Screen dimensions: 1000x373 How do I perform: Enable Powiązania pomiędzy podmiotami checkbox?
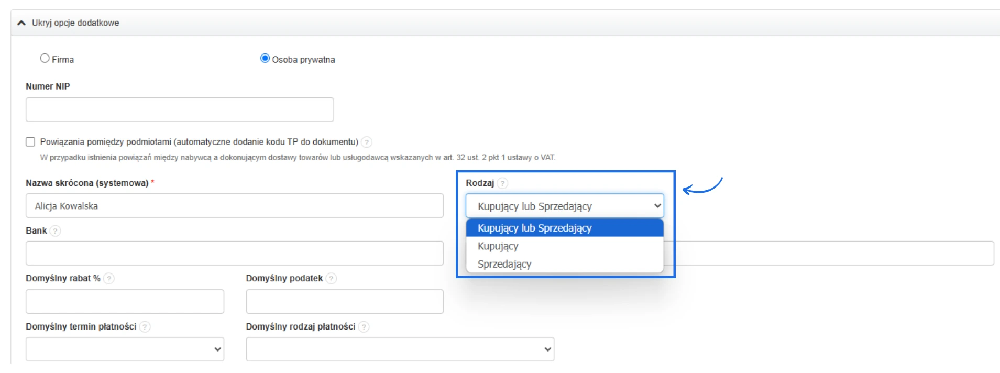coord(30,142)
